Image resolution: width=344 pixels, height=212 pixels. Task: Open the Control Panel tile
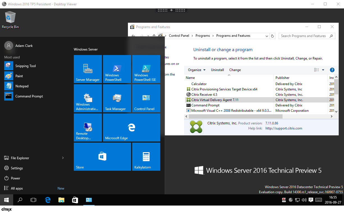146,98
